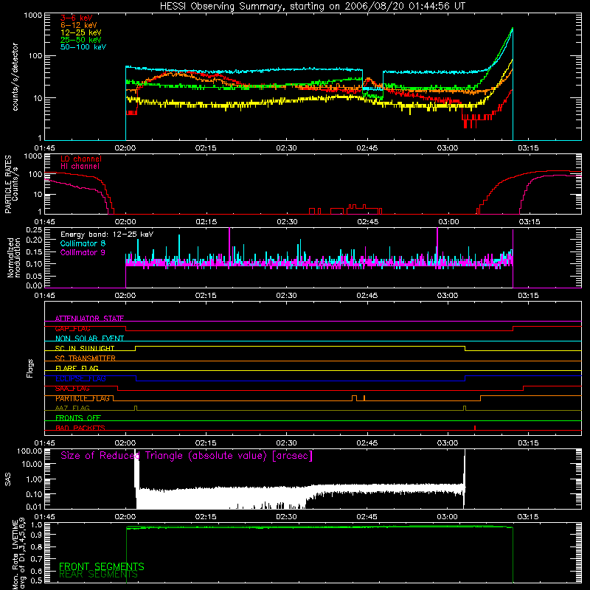
Task: Select the Collimator 9 legend label
Action: 83,252
